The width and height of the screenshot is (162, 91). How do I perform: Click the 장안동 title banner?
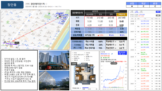pos(12,5)
